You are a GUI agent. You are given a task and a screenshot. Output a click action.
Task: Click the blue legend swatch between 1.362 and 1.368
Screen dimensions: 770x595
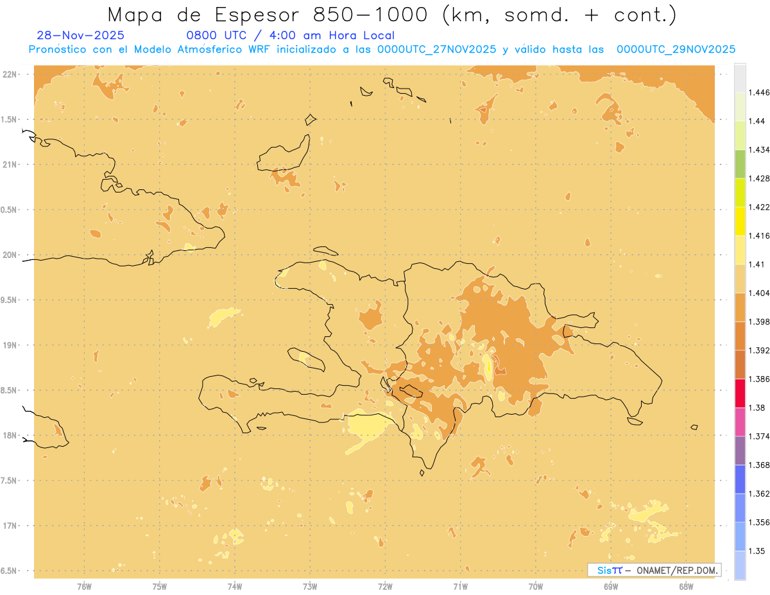(x=740, y=479)
